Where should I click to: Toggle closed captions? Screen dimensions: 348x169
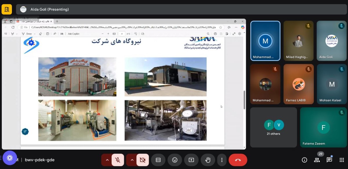point(158,160)
